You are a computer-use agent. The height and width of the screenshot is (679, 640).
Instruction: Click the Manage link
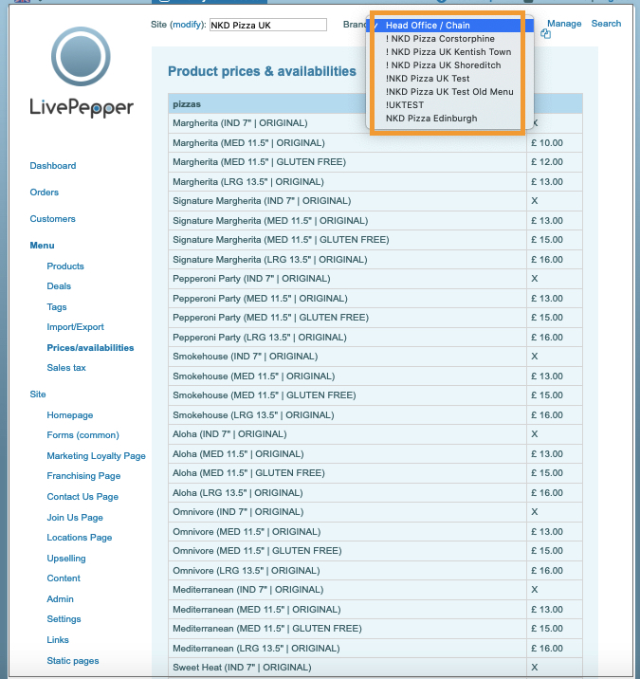pyautogui.click(x=564, y=24)
